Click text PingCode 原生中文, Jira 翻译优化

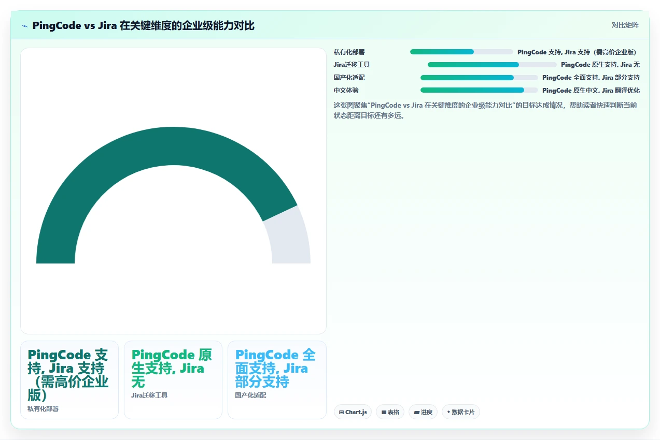click(591, 90)
